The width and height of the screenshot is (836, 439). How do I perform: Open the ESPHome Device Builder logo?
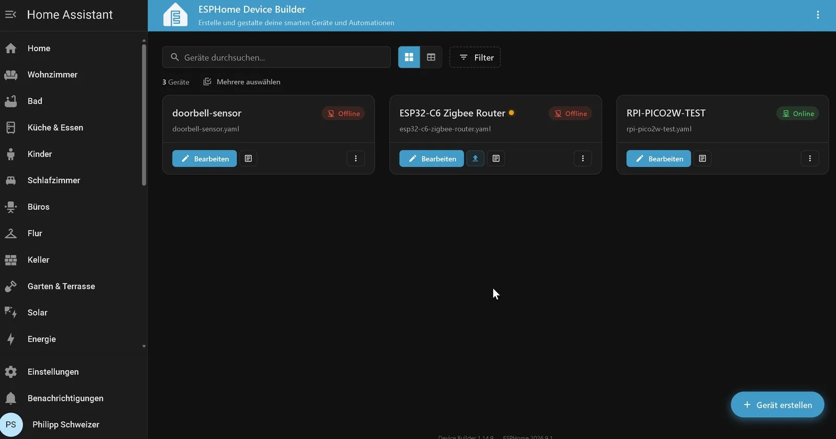click(175, 15)
